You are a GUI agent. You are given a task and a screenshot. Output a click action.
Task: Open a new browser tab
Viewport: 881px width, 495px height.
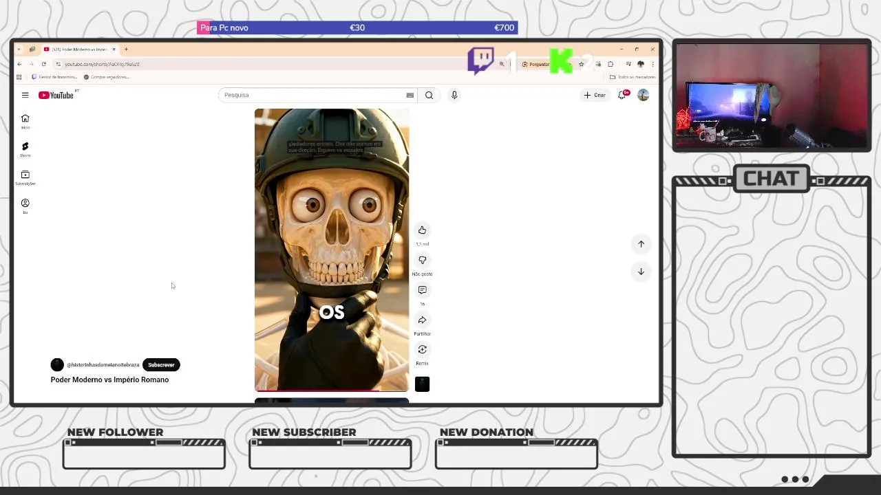pos(126,49)
